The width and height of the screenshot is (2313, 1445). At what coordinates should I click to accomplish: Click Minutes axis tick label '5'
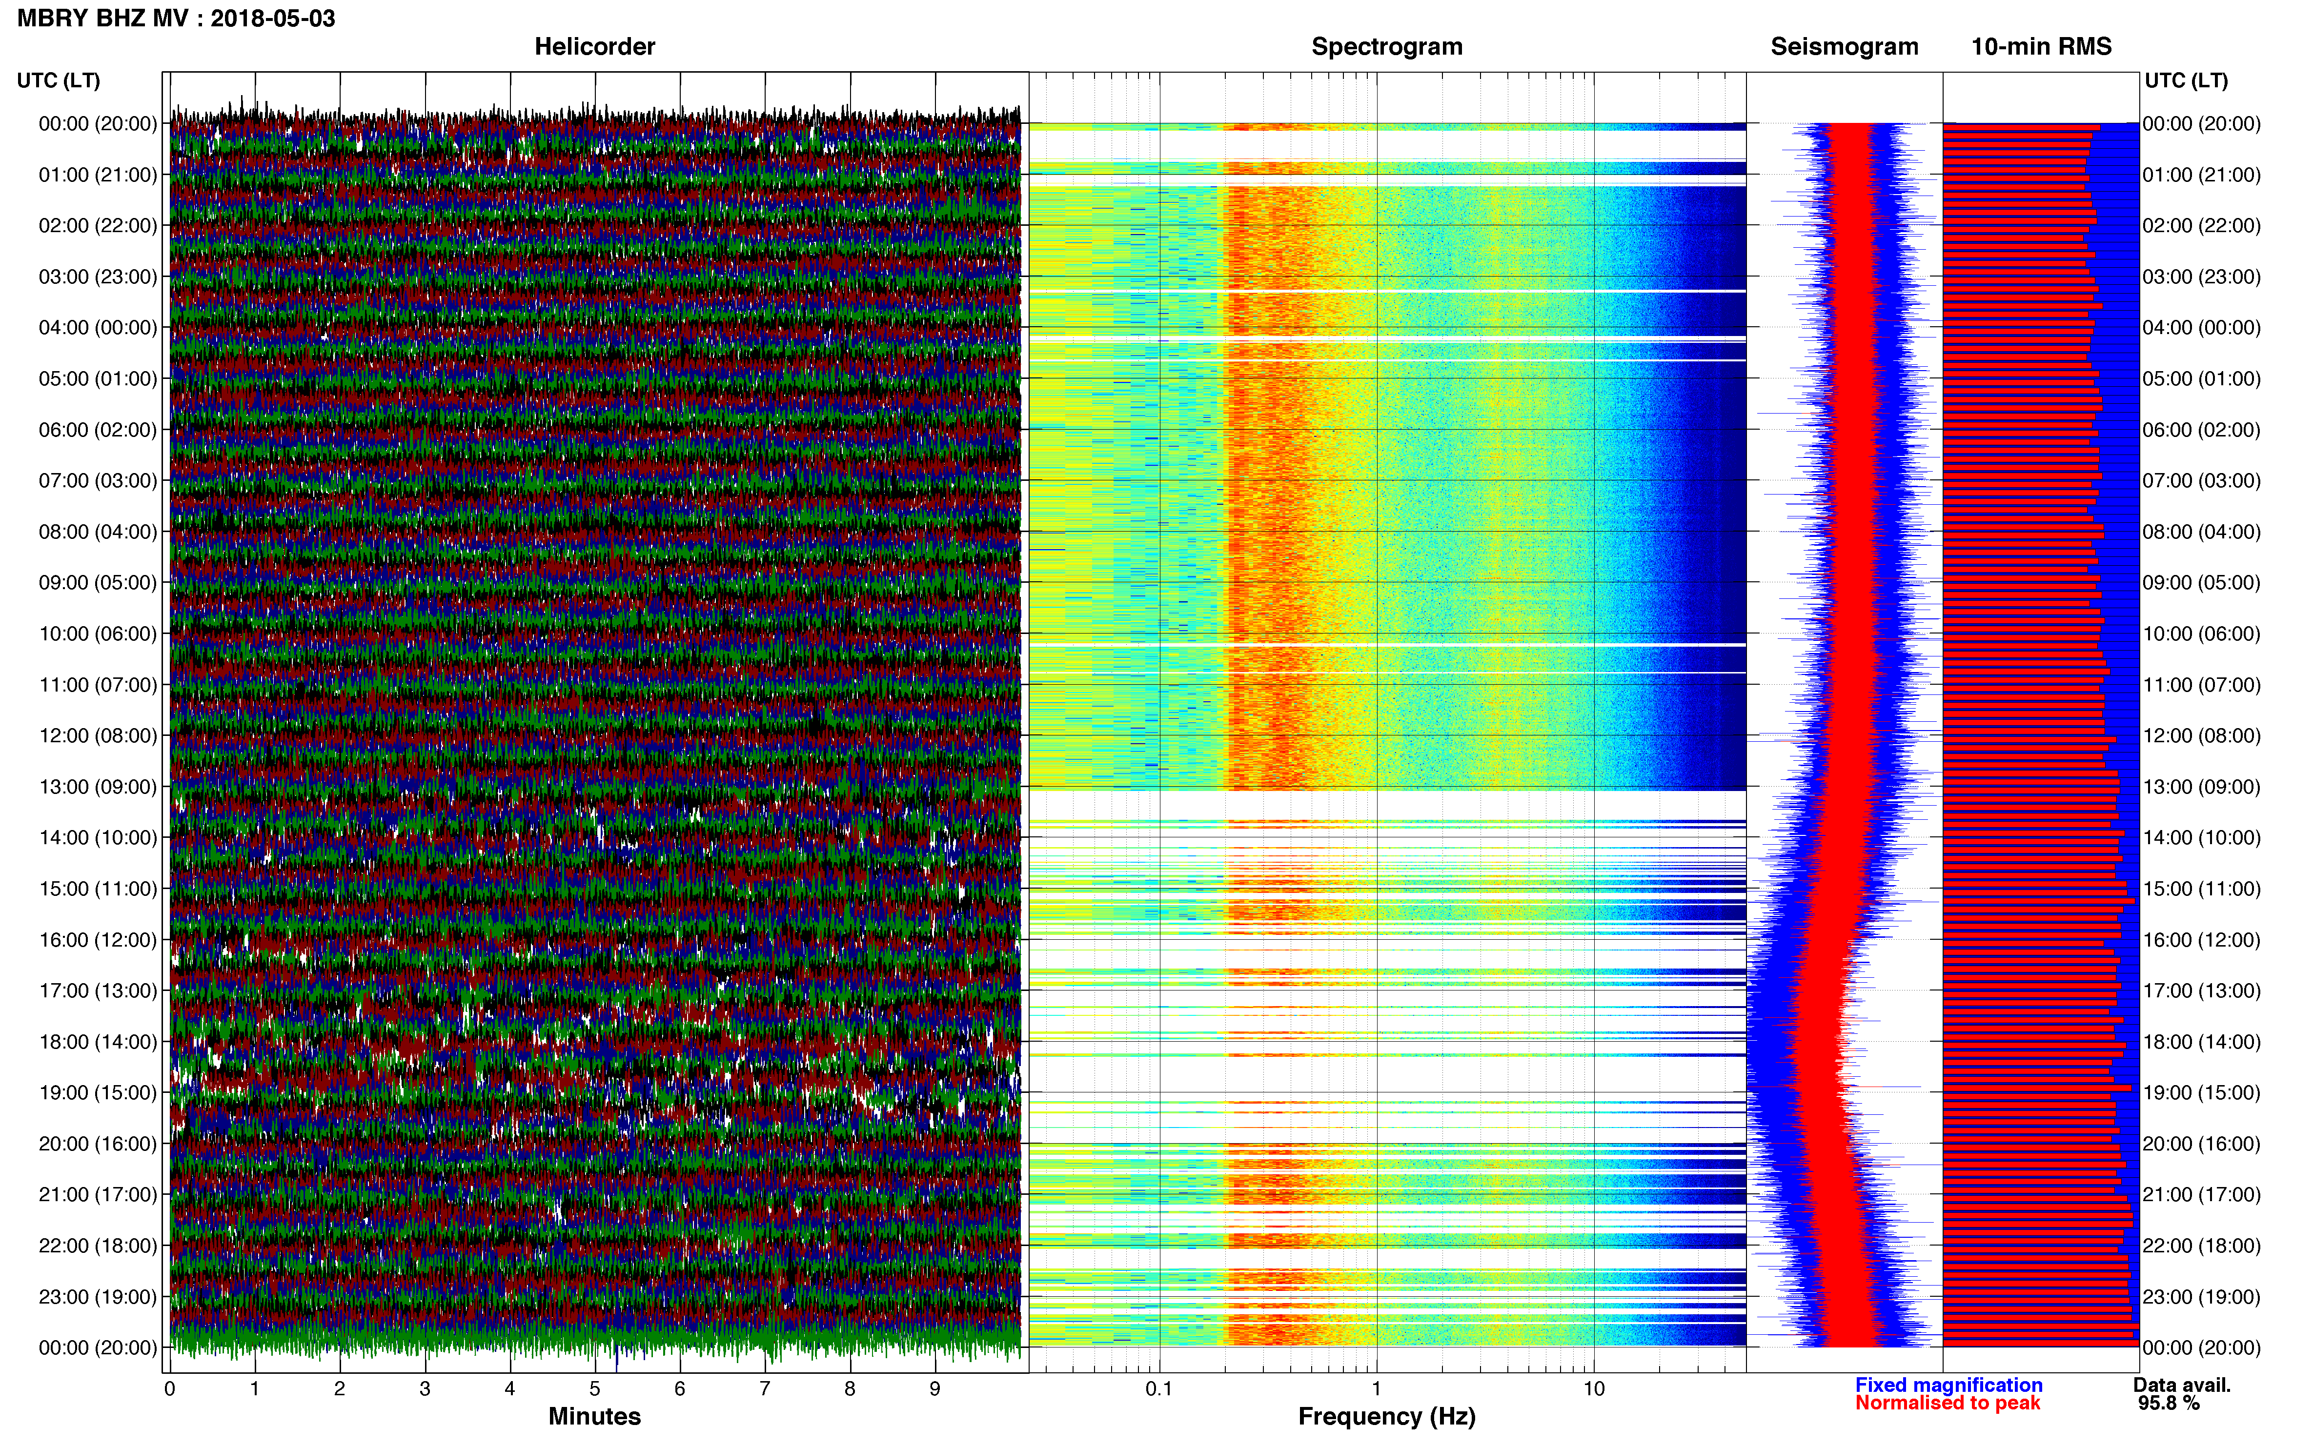click(x=595, y=1388)
